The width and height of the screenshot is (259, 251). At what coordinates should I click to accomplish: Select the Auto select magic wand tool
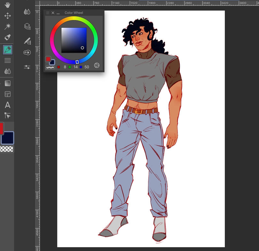coord(7,26)
